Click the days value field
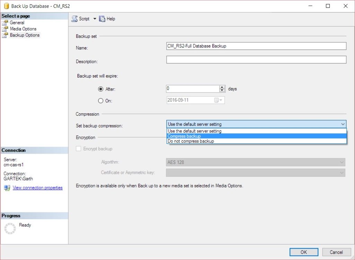The image size is (355, 260). coord(193,89)
